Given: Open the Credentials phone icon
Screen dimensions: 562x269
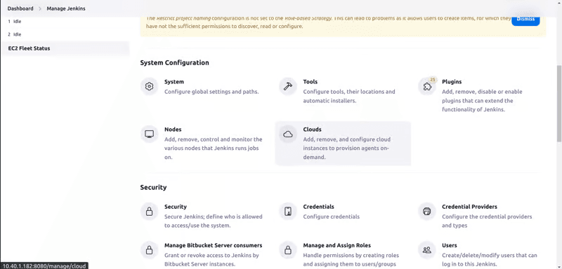Looking at the screenshot, I should (x=288, y=212).
